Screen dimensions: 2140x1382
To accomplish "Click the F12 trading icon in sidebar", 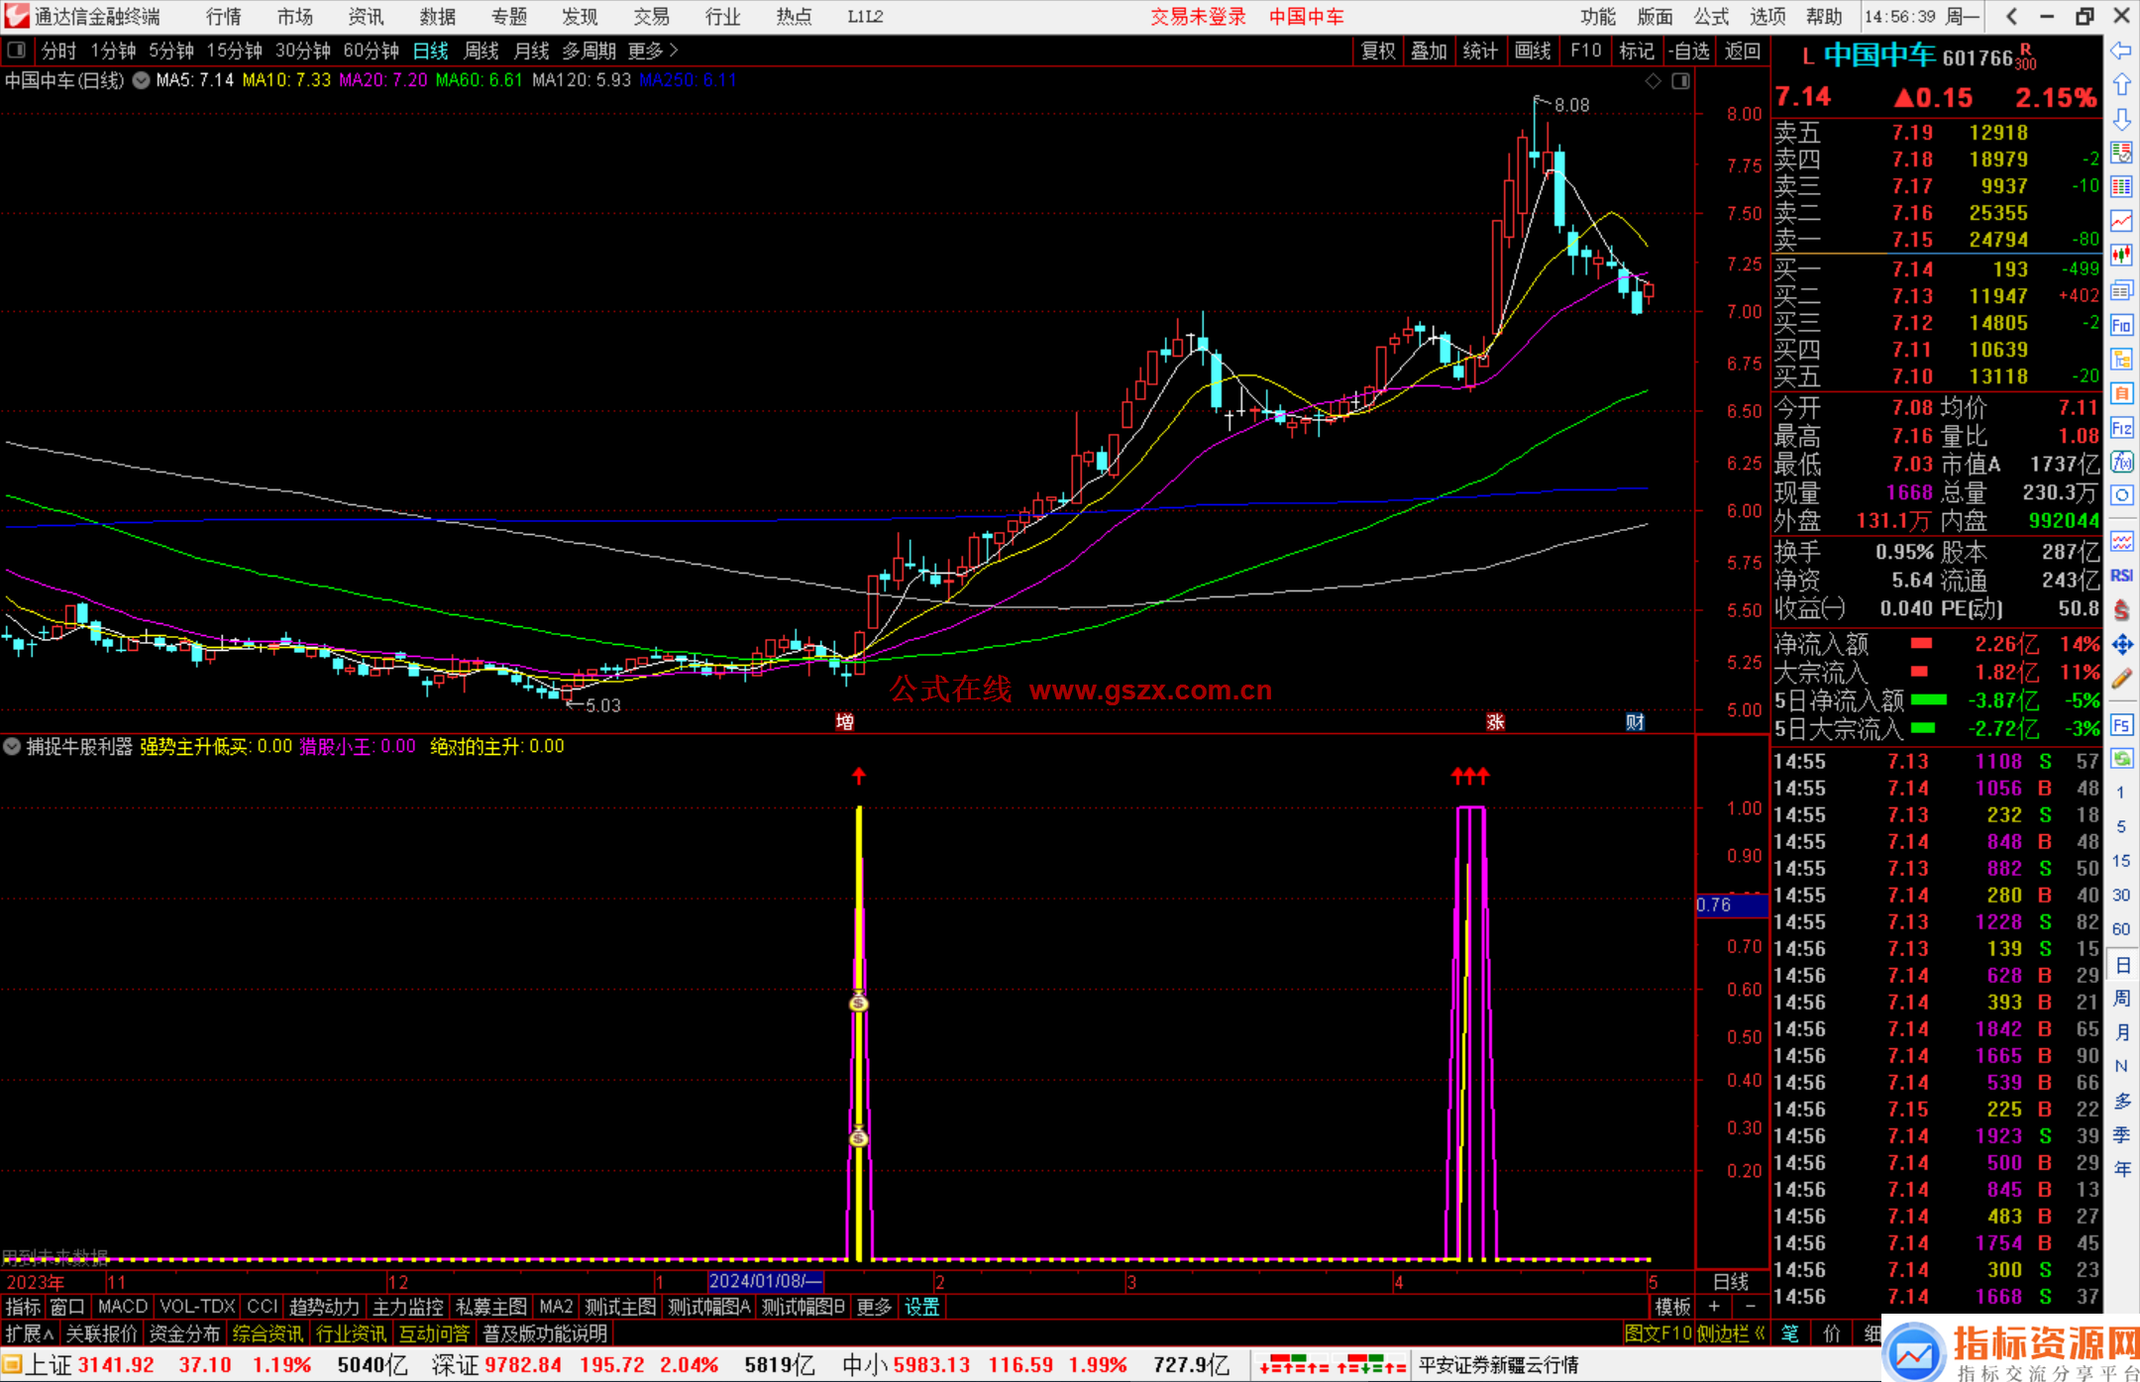I will 2121,428.
